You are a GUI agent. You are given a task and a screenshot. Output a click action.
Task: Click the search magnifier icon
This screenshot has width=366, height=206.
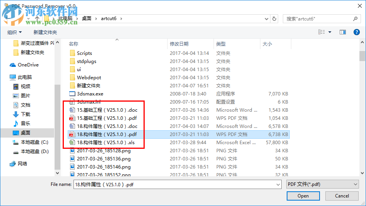click(x=355, y=19)
